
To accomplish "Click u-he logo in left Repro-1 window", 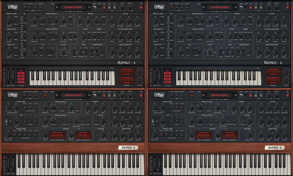I will pyautogui.click(x=13, y=7).
